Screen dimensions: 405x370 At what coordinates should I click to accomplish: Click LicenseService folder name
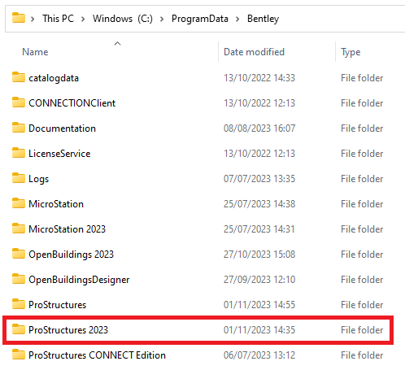point(59,154)
